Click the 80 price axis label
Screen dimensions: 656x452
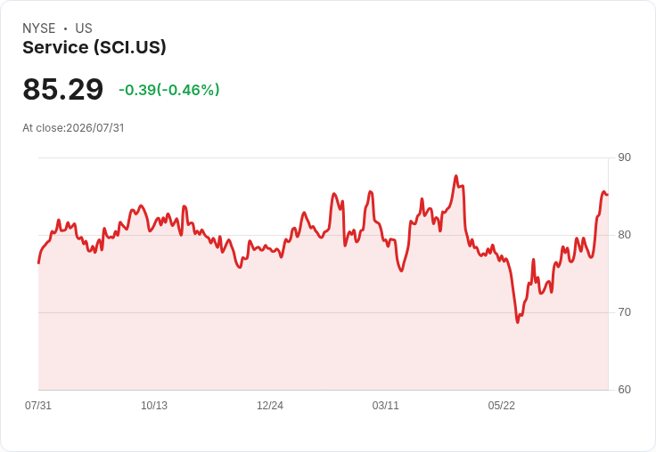coord(624,235)
